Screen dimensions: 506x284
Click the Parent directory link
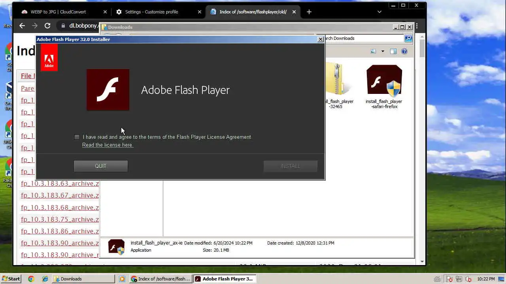28,88
